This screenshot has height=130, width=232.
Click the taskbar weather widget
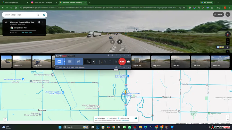tap(7, 127)
